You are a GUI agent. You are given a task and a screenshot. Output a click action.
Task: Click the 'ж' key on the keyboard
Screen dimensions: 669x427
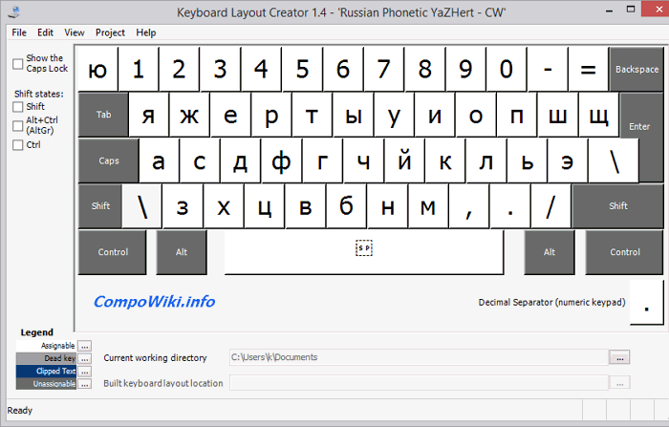point(189,116)
